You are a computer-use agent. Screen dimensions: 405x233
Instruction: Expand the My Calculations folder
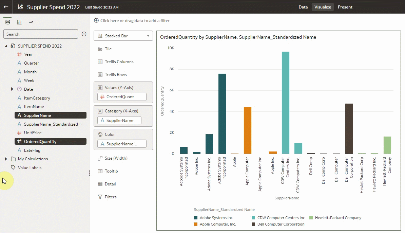[x=5, y=159]
